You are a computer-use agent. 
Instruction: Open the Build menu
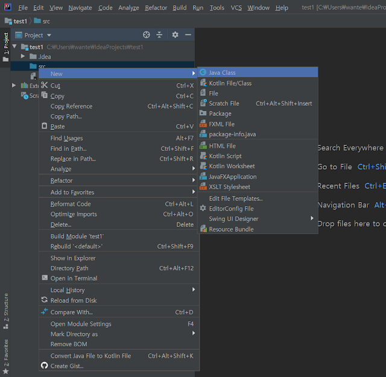click(180, 8)
